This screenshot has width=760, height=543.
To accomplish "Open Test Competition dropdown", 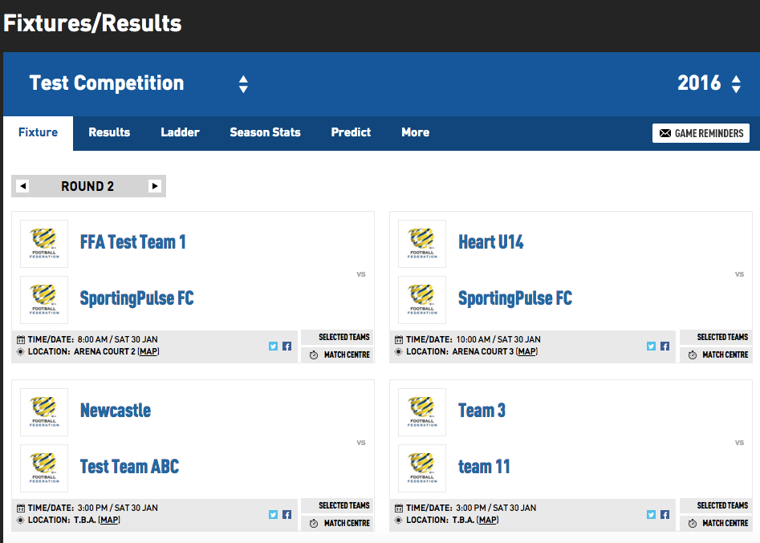I will (x=139, y=83).
